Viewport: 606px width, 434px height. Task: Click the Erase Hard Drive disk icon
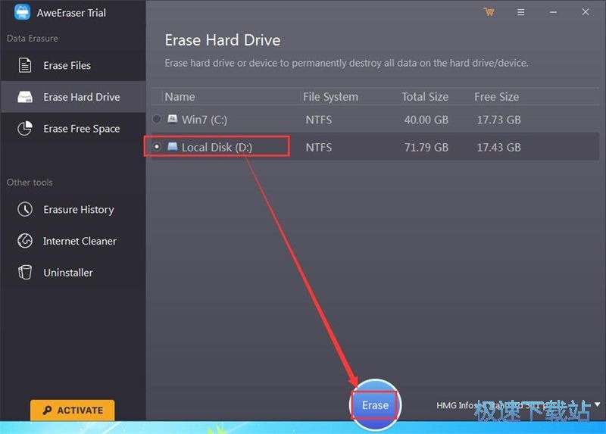point(25,97)
